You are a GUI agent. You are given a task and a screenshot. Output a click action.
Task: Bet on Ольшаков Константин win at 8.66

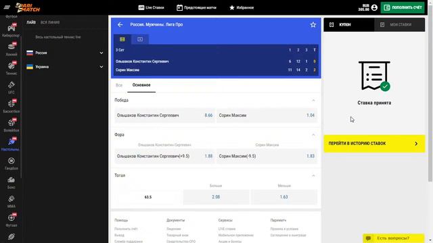164,115
